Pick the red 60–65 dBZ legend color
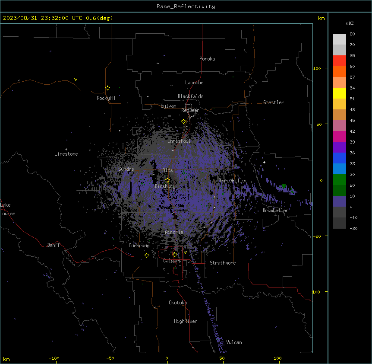Viewport: 372px width, 364px height. [x=339, y=61]
